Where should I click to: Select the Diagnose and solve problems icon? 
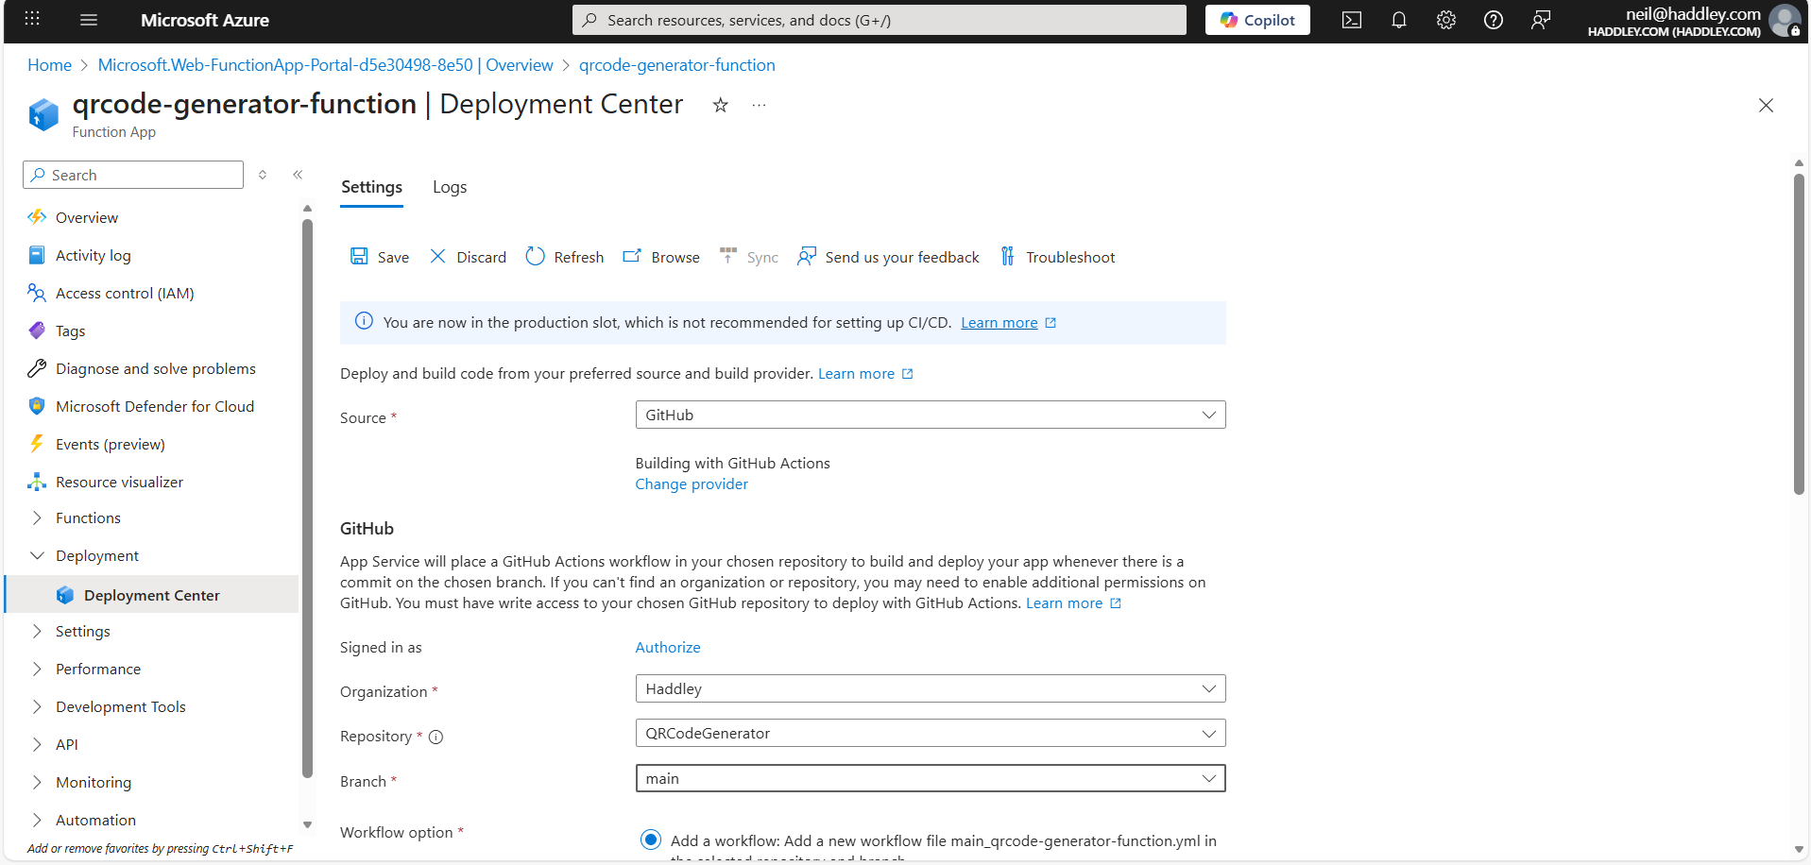coord(37,368)
